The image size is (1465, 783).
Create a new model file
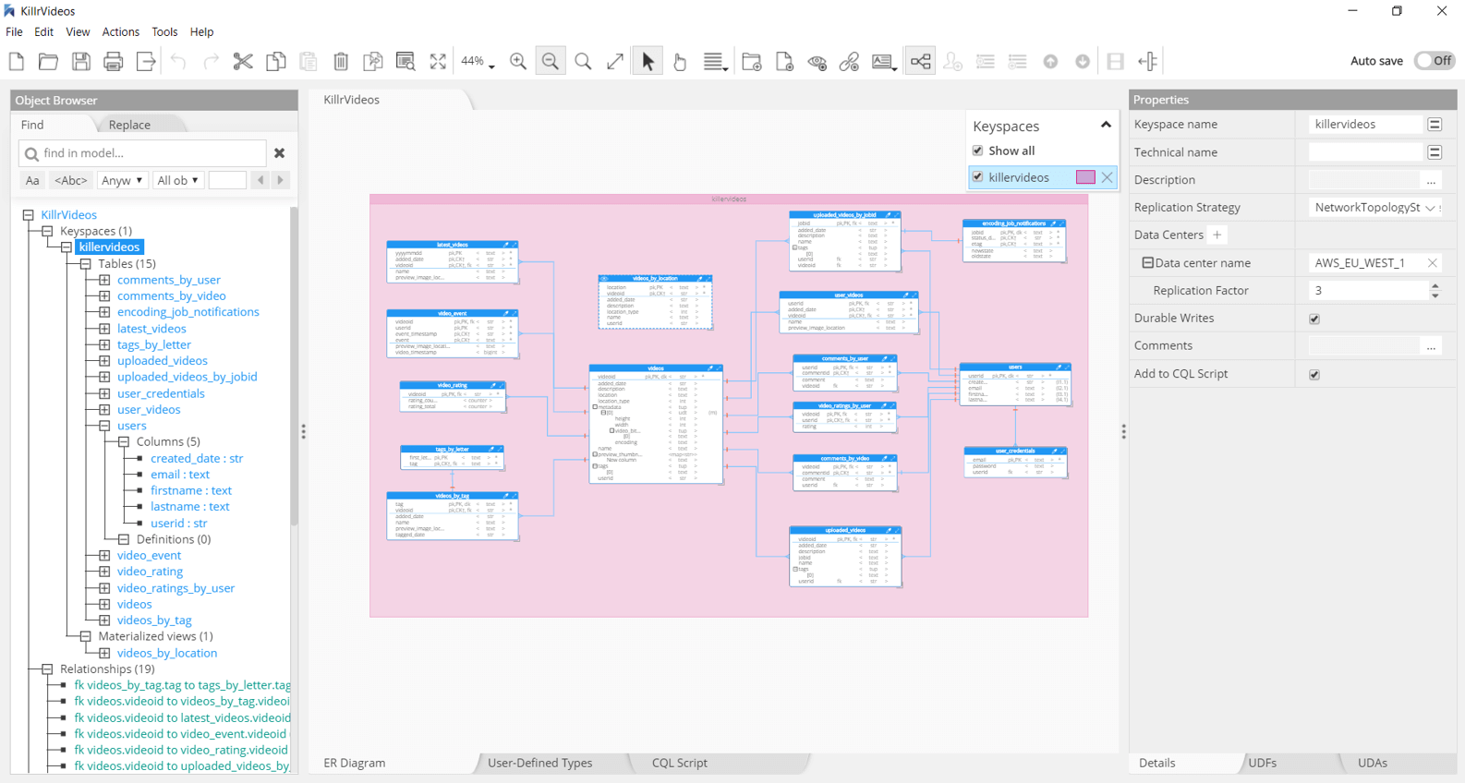(x=17, y=62)
